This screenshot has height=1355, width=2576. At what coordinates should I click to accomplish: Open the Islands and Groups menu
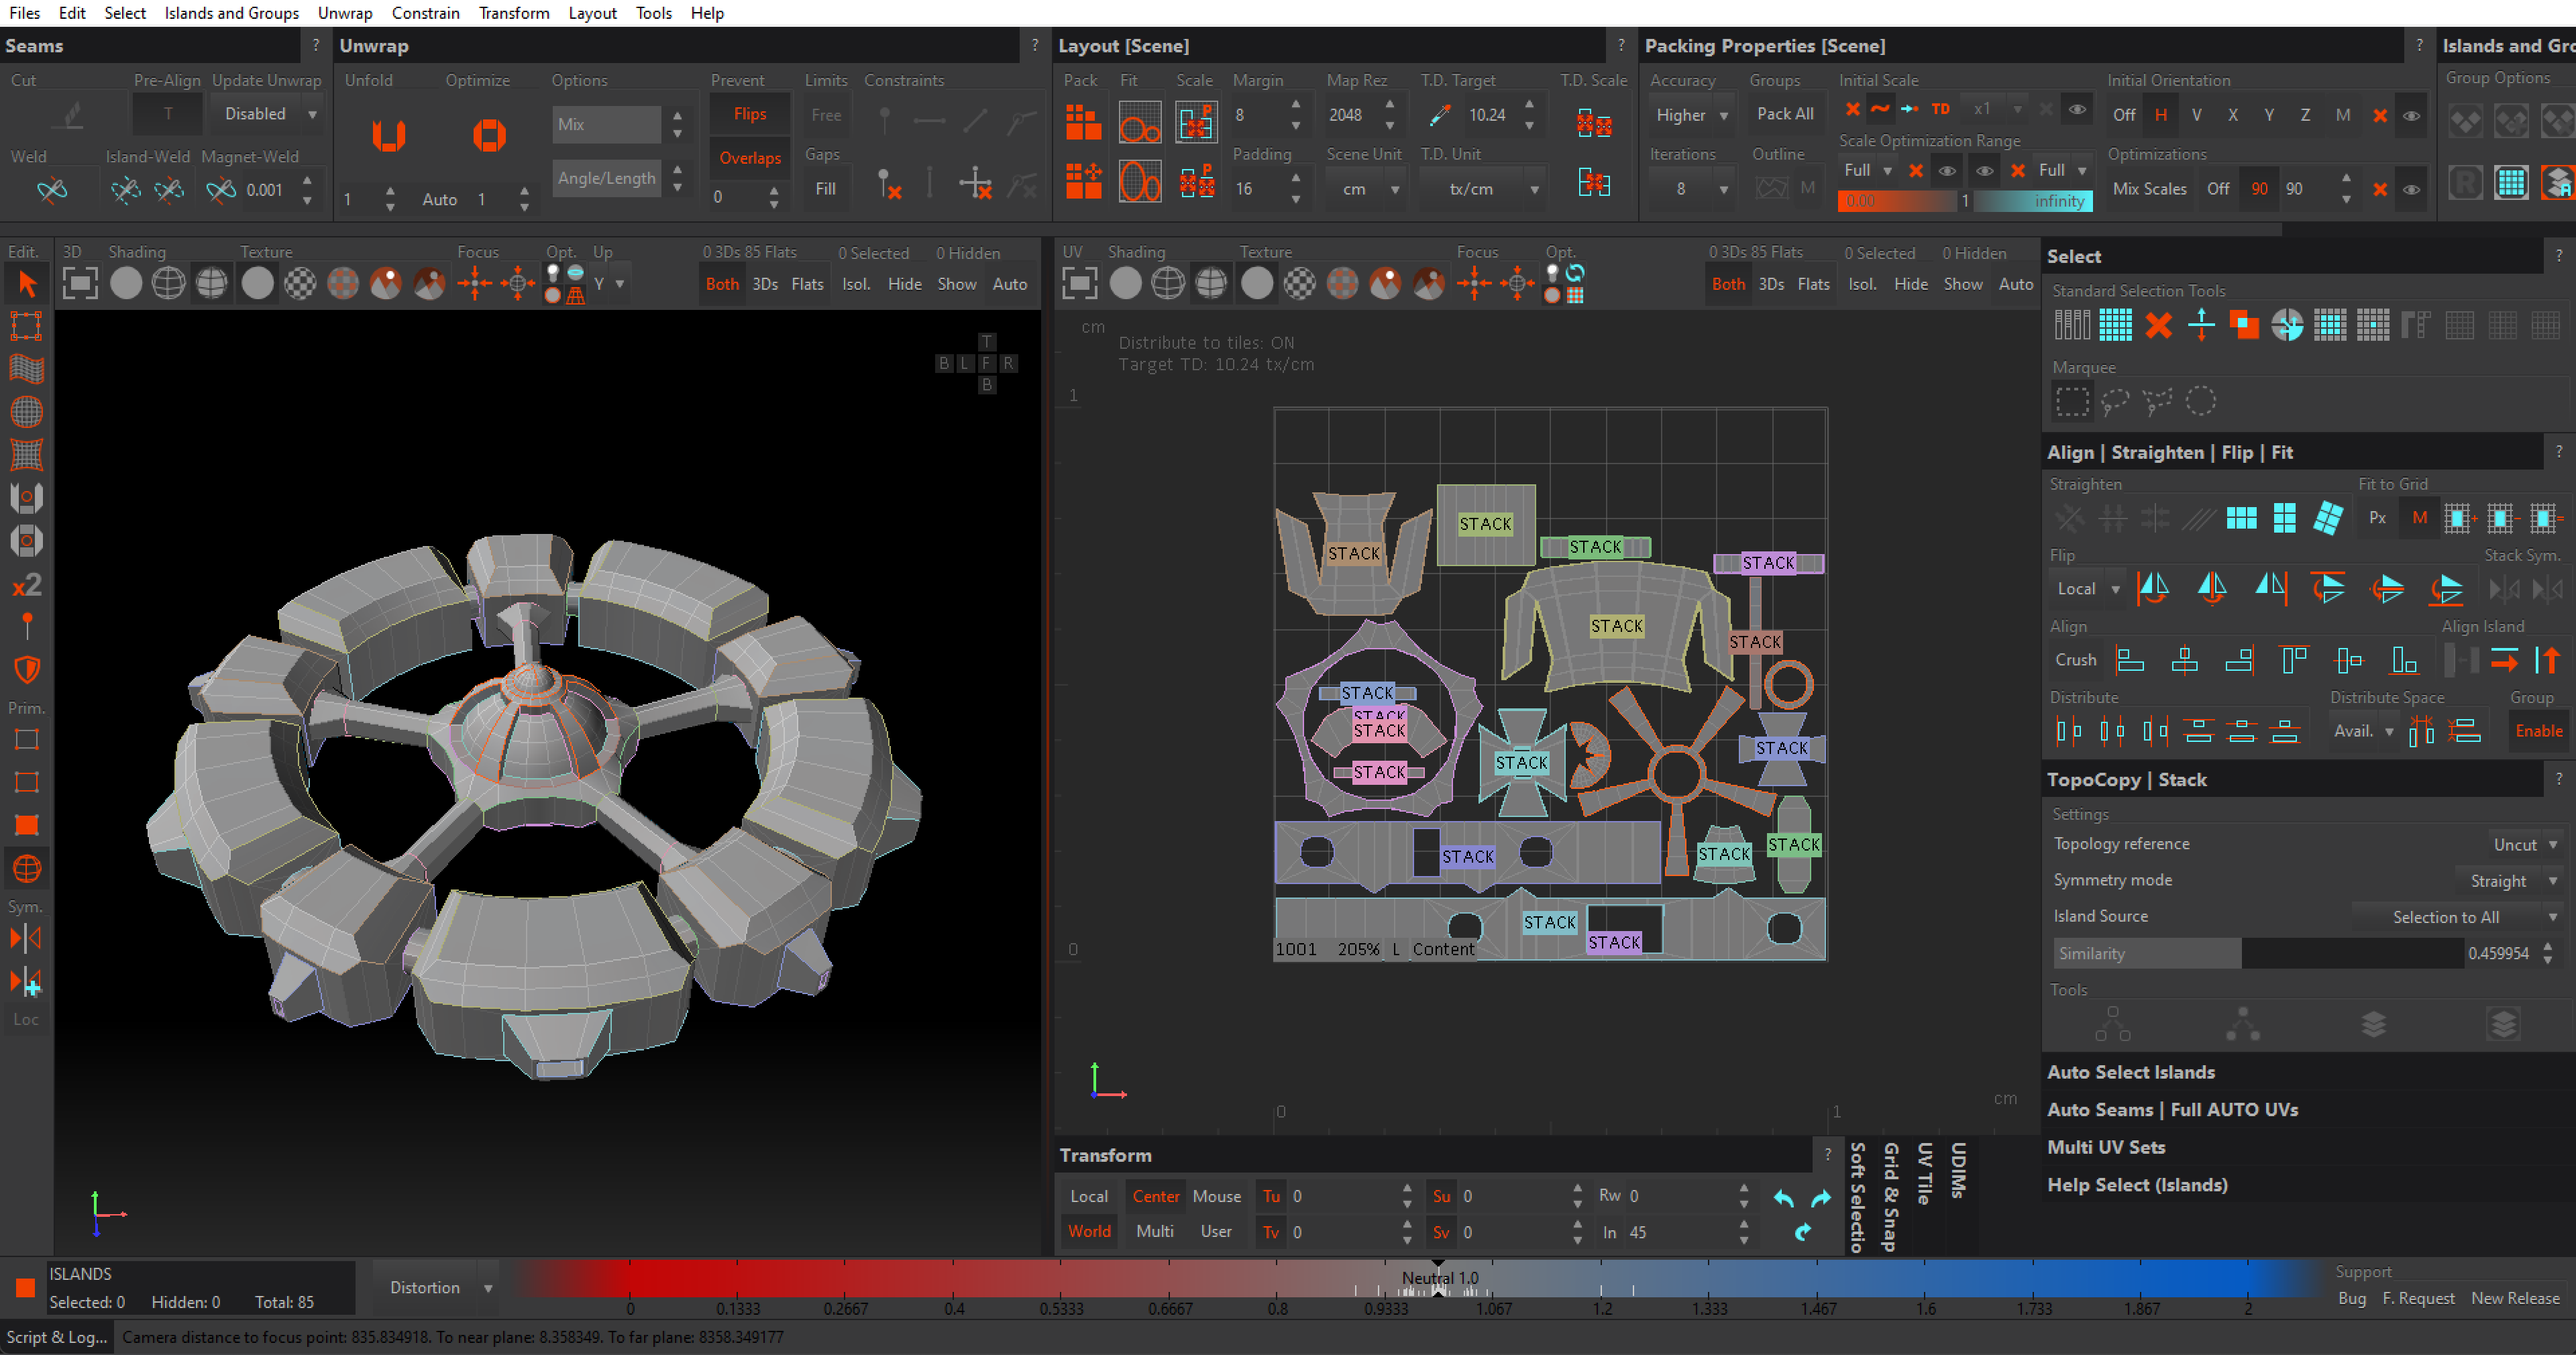pos(232,13)
